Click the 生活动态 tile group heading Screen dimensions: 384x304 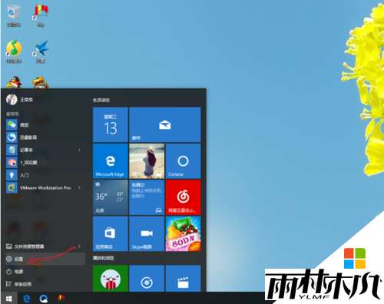tap(101, 100)
